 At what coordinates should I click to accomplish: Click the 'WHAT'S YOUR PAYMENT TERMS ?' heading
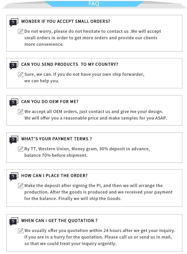click(x=57, y=139)
